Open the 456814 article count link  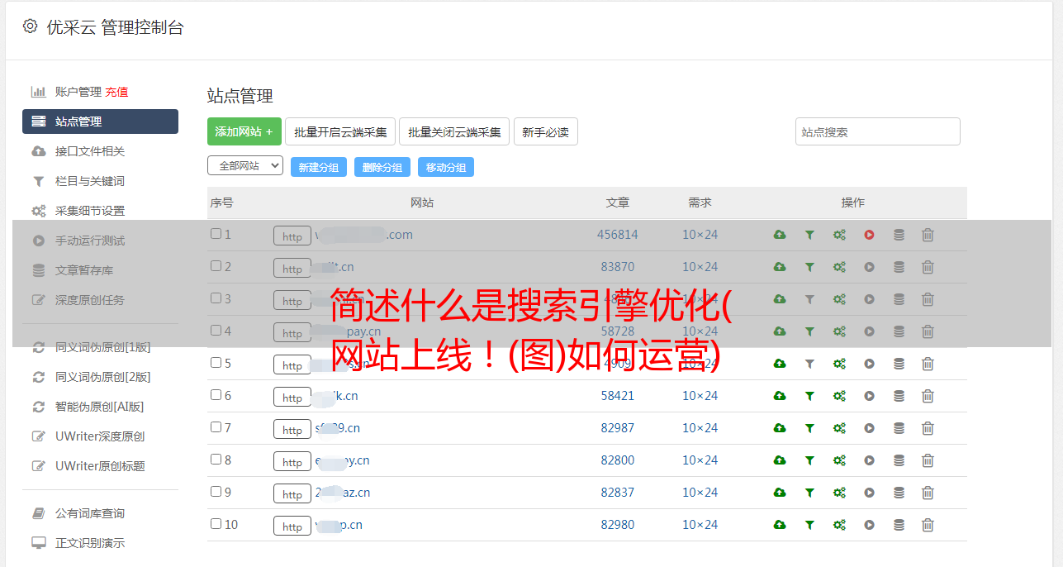[x=618, y=235]
